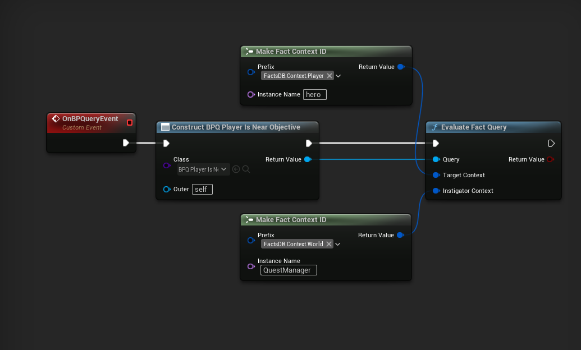
Task: Click Prefix pin on FactsDB.Context.World node
Action: (251, 241)
